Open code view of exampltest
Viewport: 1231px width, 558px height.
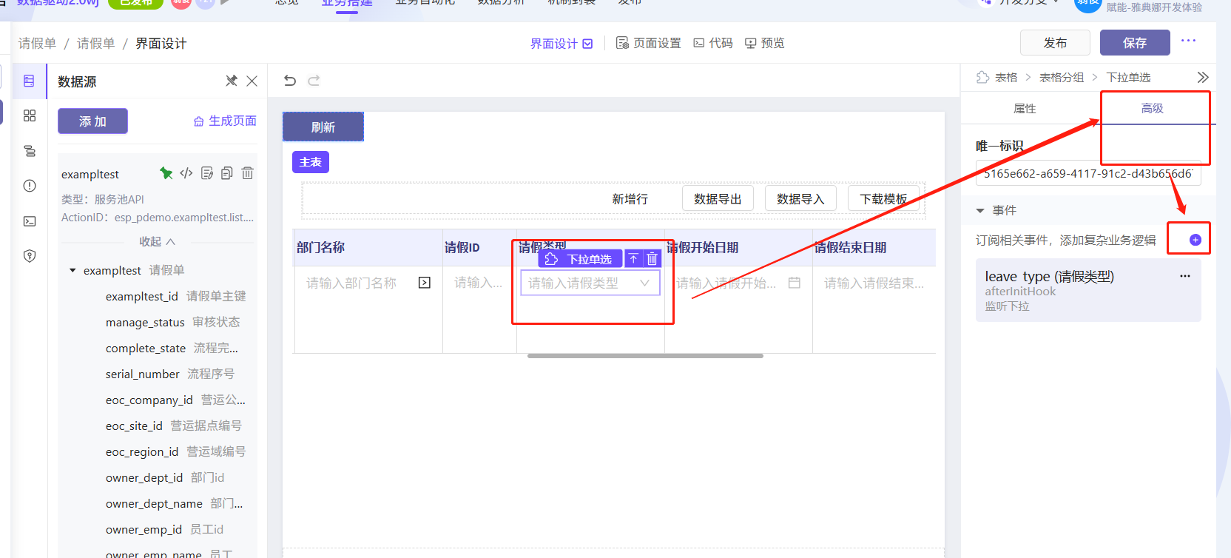(186, 173)
